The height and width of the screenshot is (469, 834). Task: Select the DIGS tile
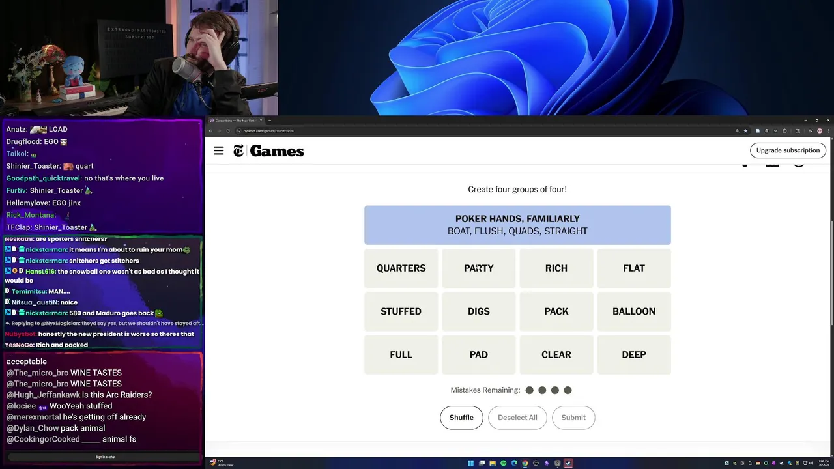(x=478, y=311)
